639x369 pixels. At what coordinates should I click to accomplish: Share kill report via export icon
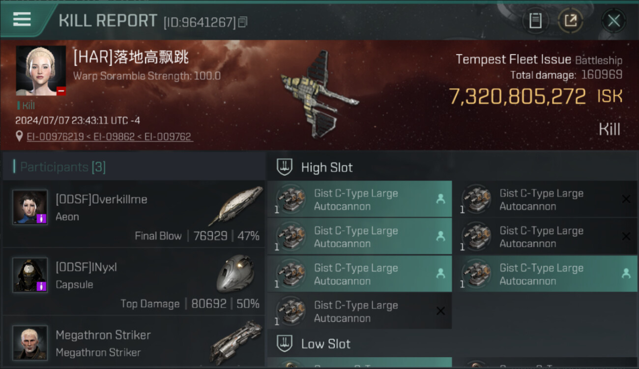tap(570, 21)
